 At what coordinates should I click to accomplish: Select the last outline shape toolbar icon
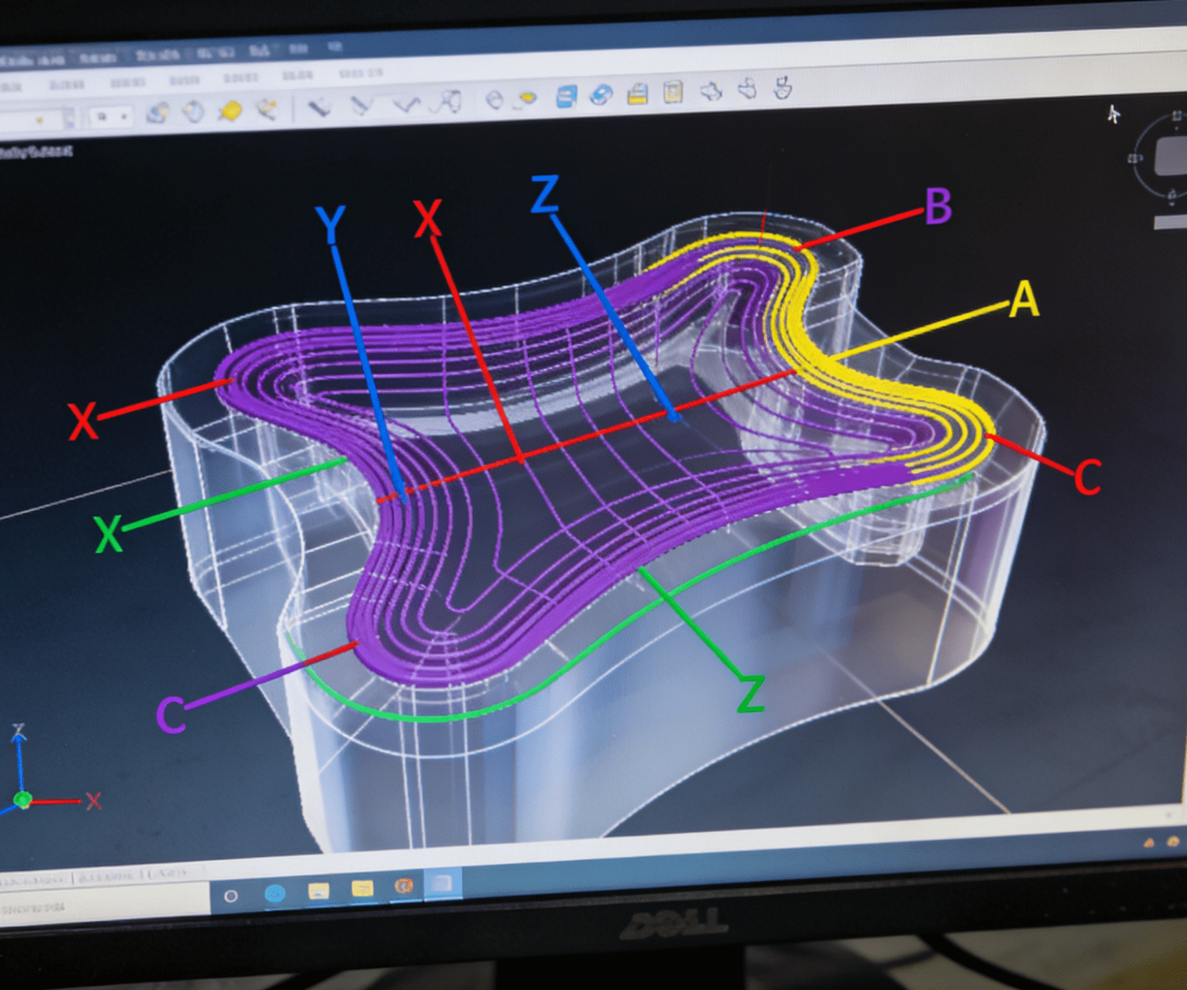783,87
